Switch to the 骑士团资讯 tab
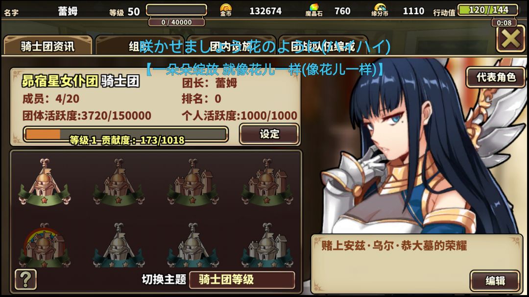 (48, 45)
